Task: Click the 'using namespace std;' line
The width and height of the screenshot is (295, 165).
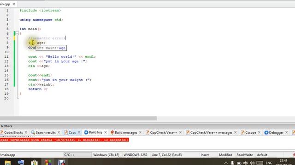Action: coord(41,20)
